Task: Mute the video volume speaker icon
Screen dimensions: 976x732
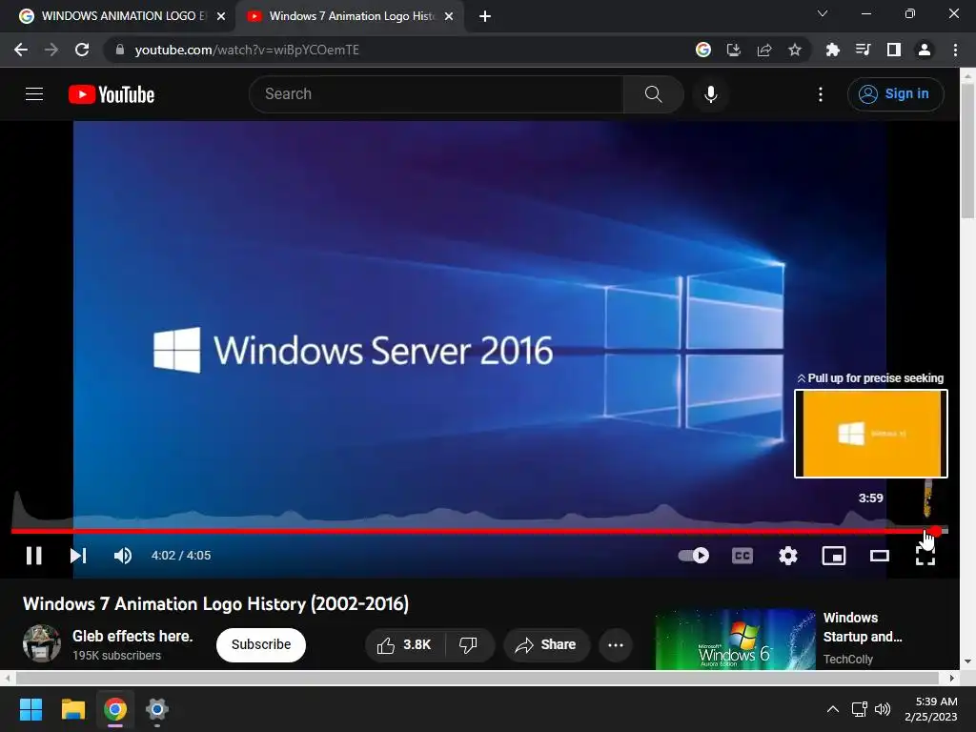Action: (123, 556)
